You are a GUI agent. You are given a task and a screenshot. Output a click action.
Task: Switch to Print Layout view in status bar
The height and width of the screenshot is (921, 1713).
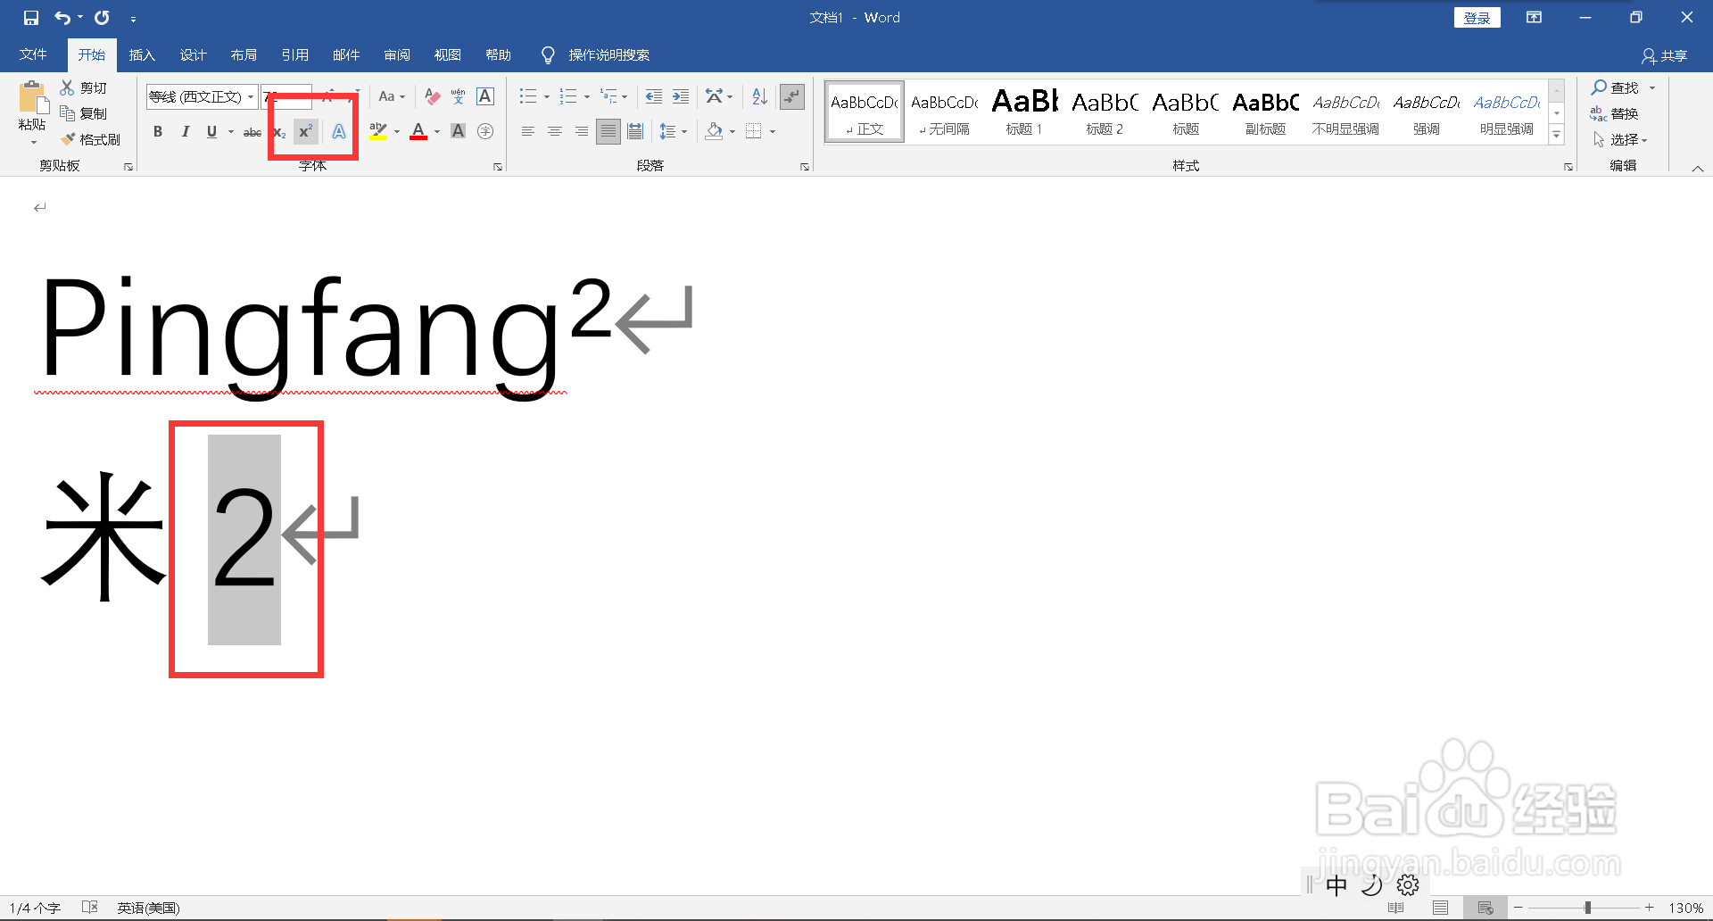click(1441, 908)
